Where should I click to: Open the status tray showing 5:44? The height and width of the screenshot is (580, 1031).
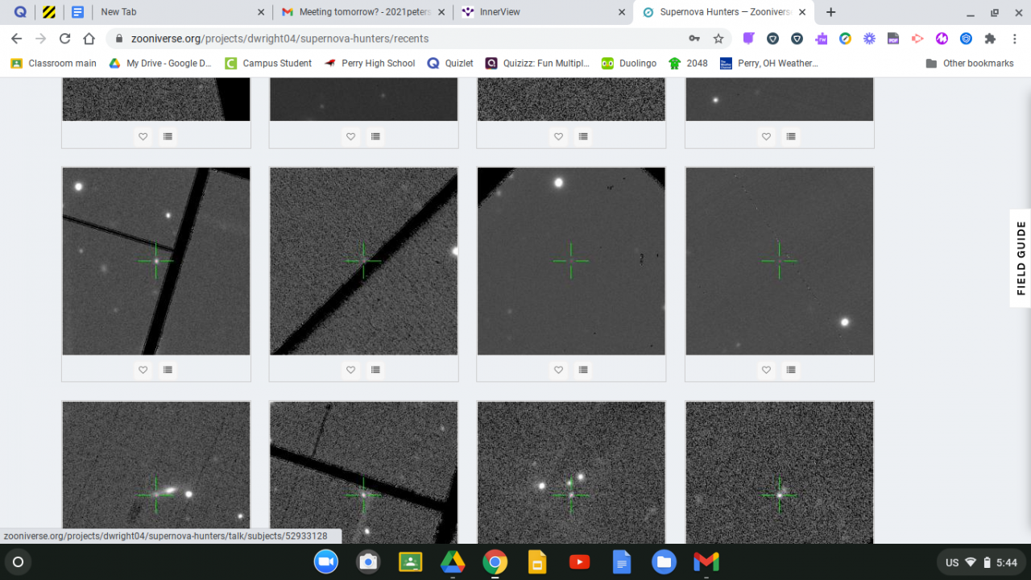pyautogui.click(x=981, y=562)
